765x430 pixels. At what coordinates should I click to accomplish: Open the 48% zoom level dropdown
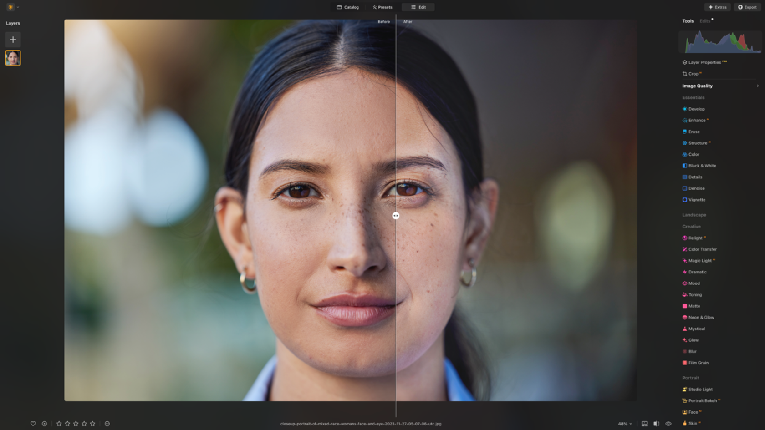[x=625, y=424]
